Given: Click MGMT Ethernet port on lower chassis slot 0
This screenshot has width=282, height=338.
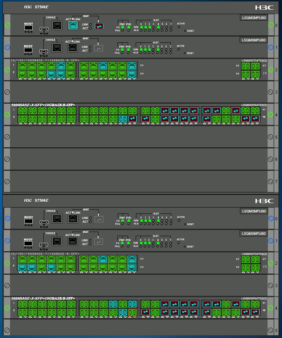Looking at the screenshot, I should 73,219.
